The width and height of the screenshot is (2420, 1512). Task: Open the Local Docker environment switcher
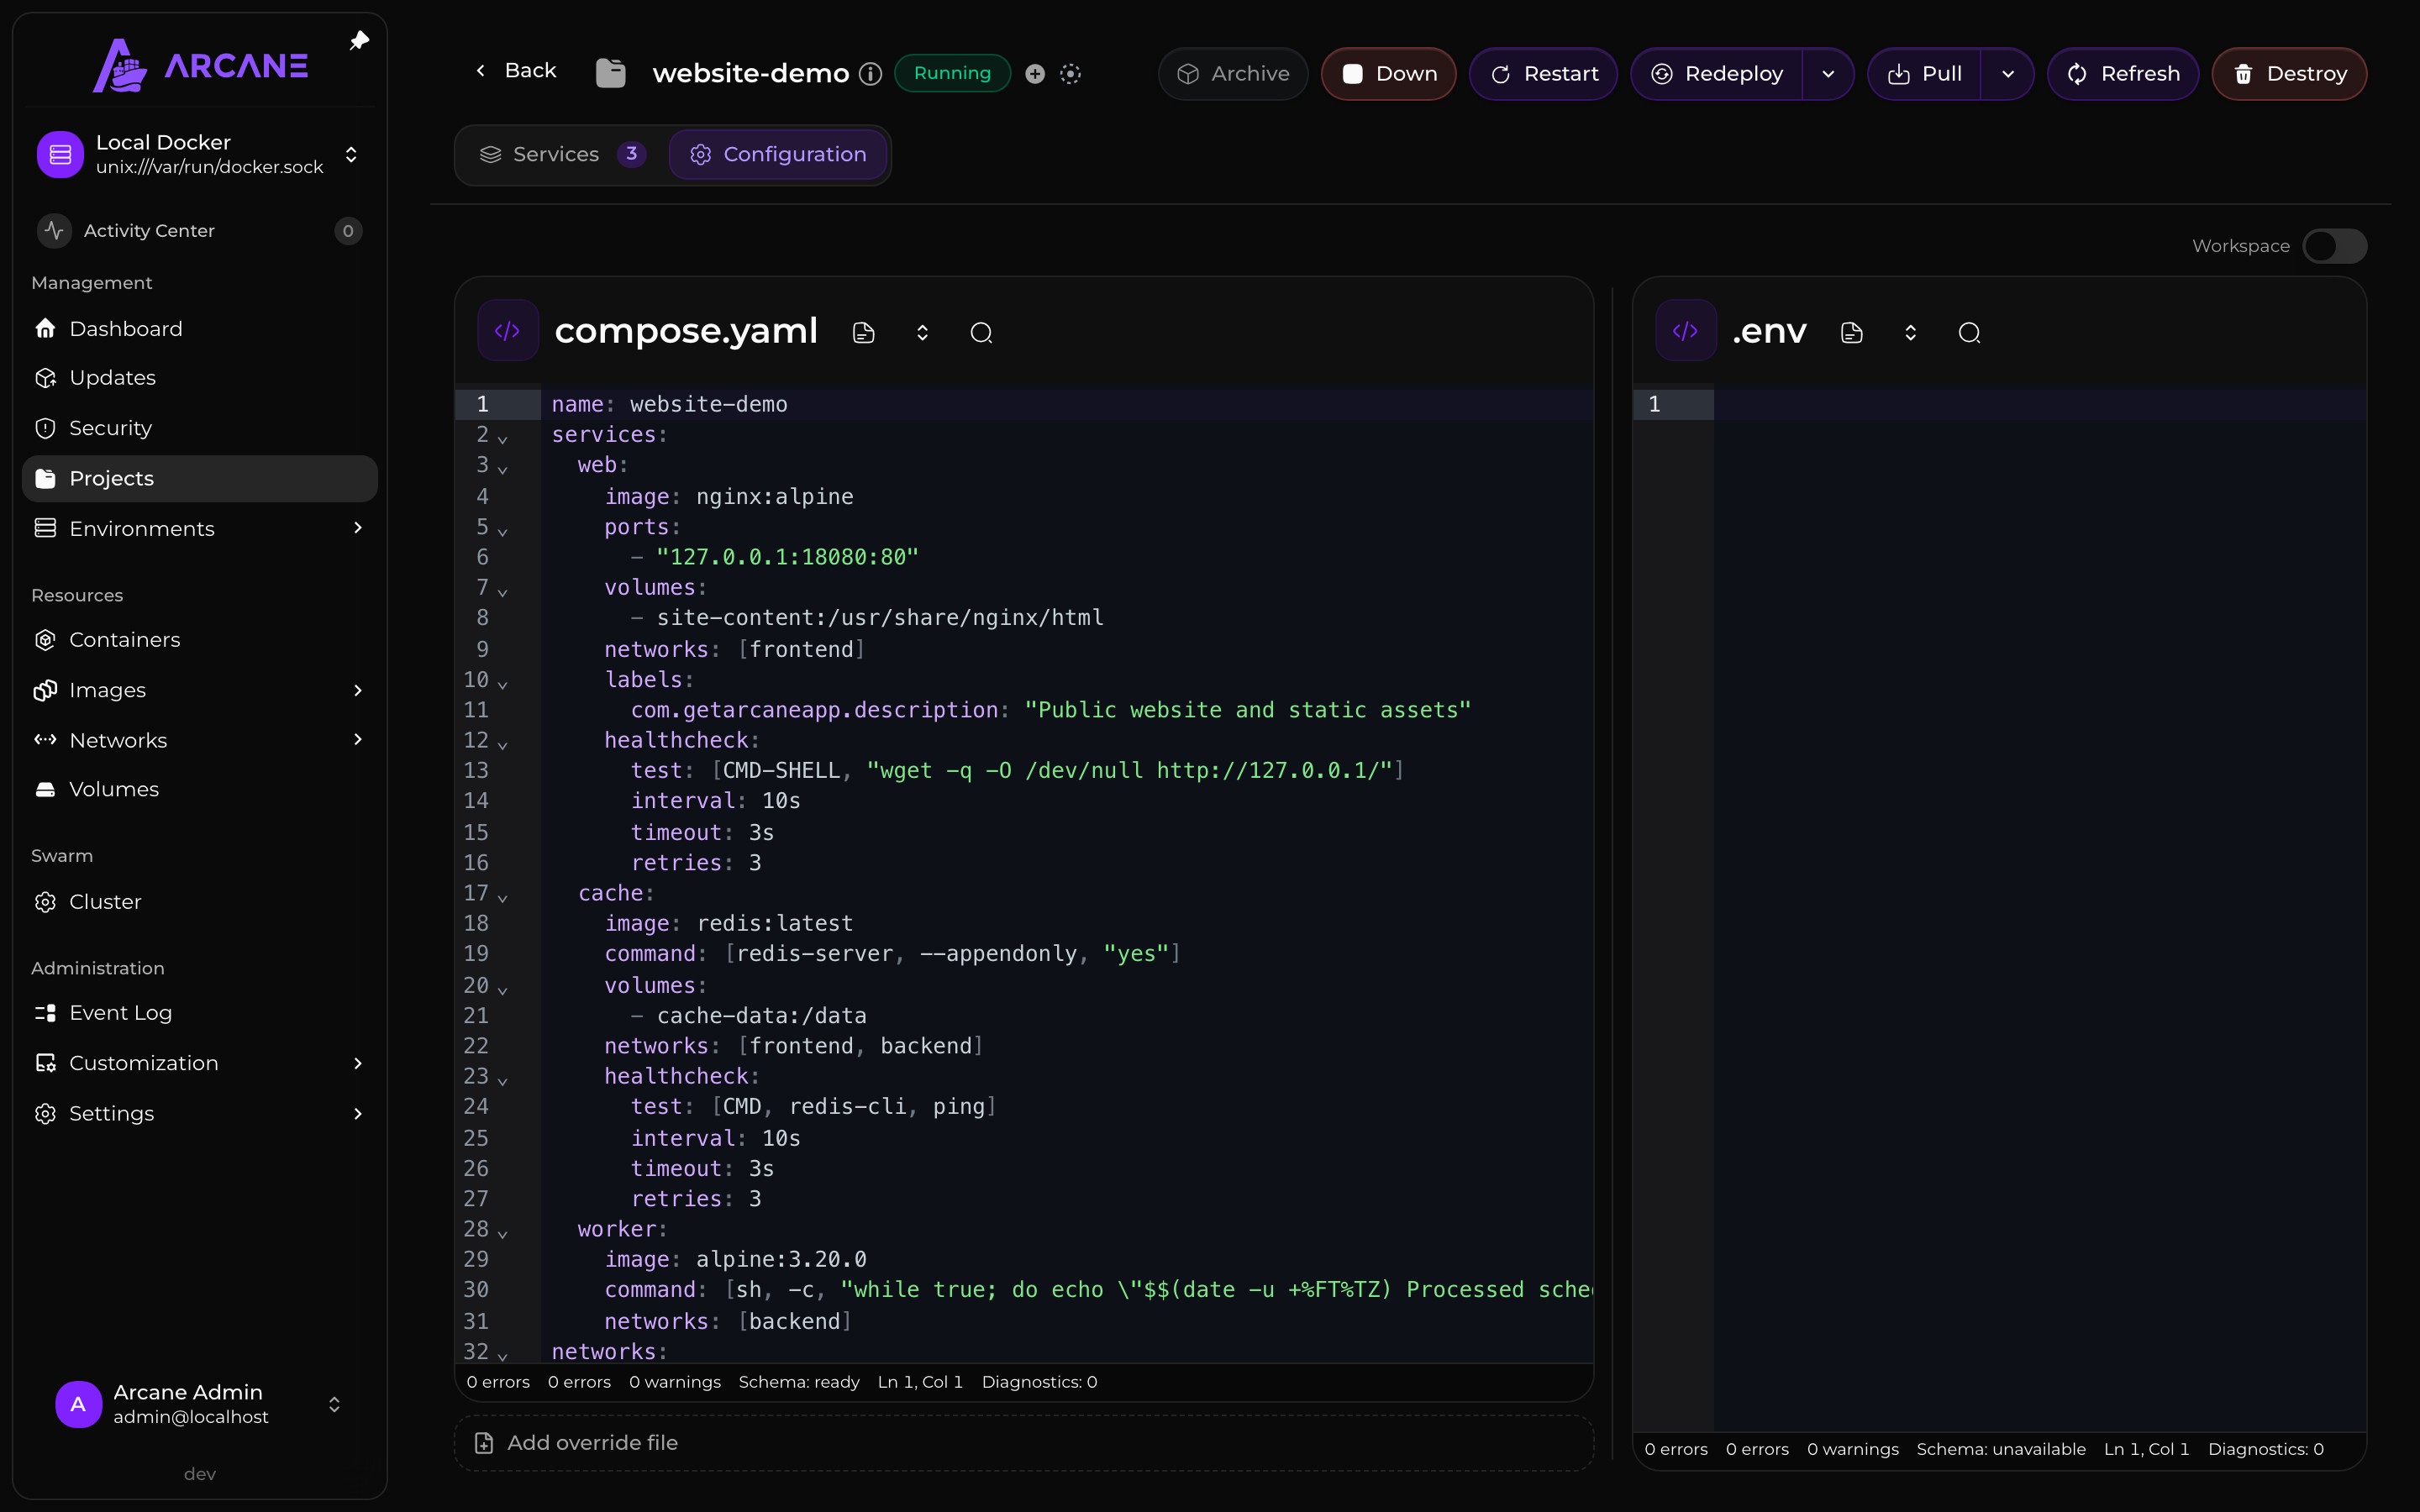click(200, 154)
